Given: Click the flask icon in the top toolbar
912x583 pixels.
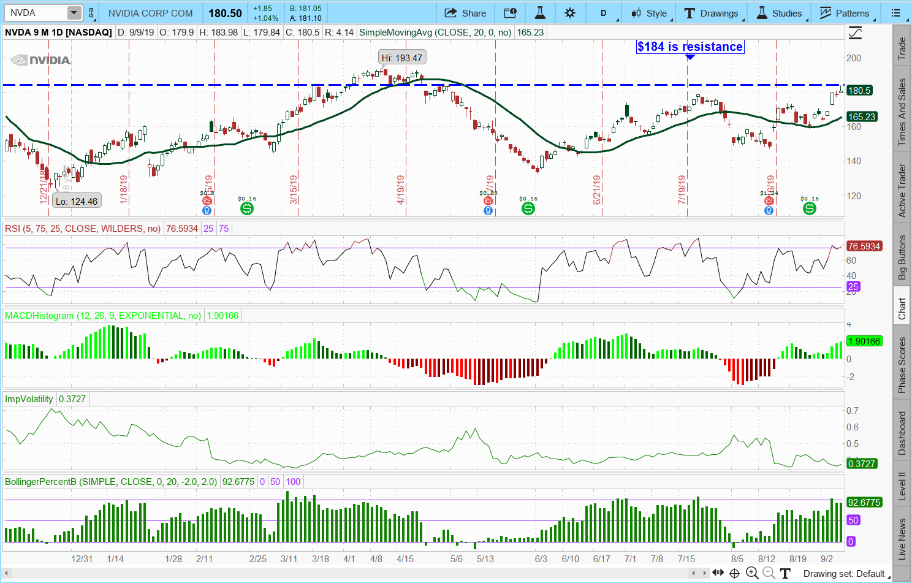Looking at the screenshot, I should pyautogui.click(x=540, y=13).
